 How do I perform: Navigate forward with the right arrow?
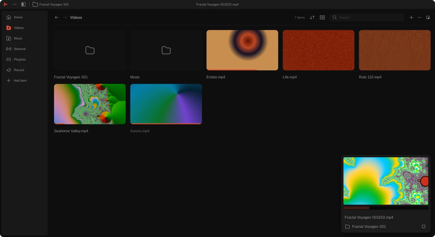[x=65, y=17]
